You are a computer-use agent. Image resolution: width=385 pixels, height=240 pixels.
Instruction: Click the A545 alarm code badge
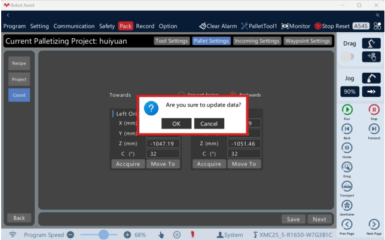coord(360,26)
